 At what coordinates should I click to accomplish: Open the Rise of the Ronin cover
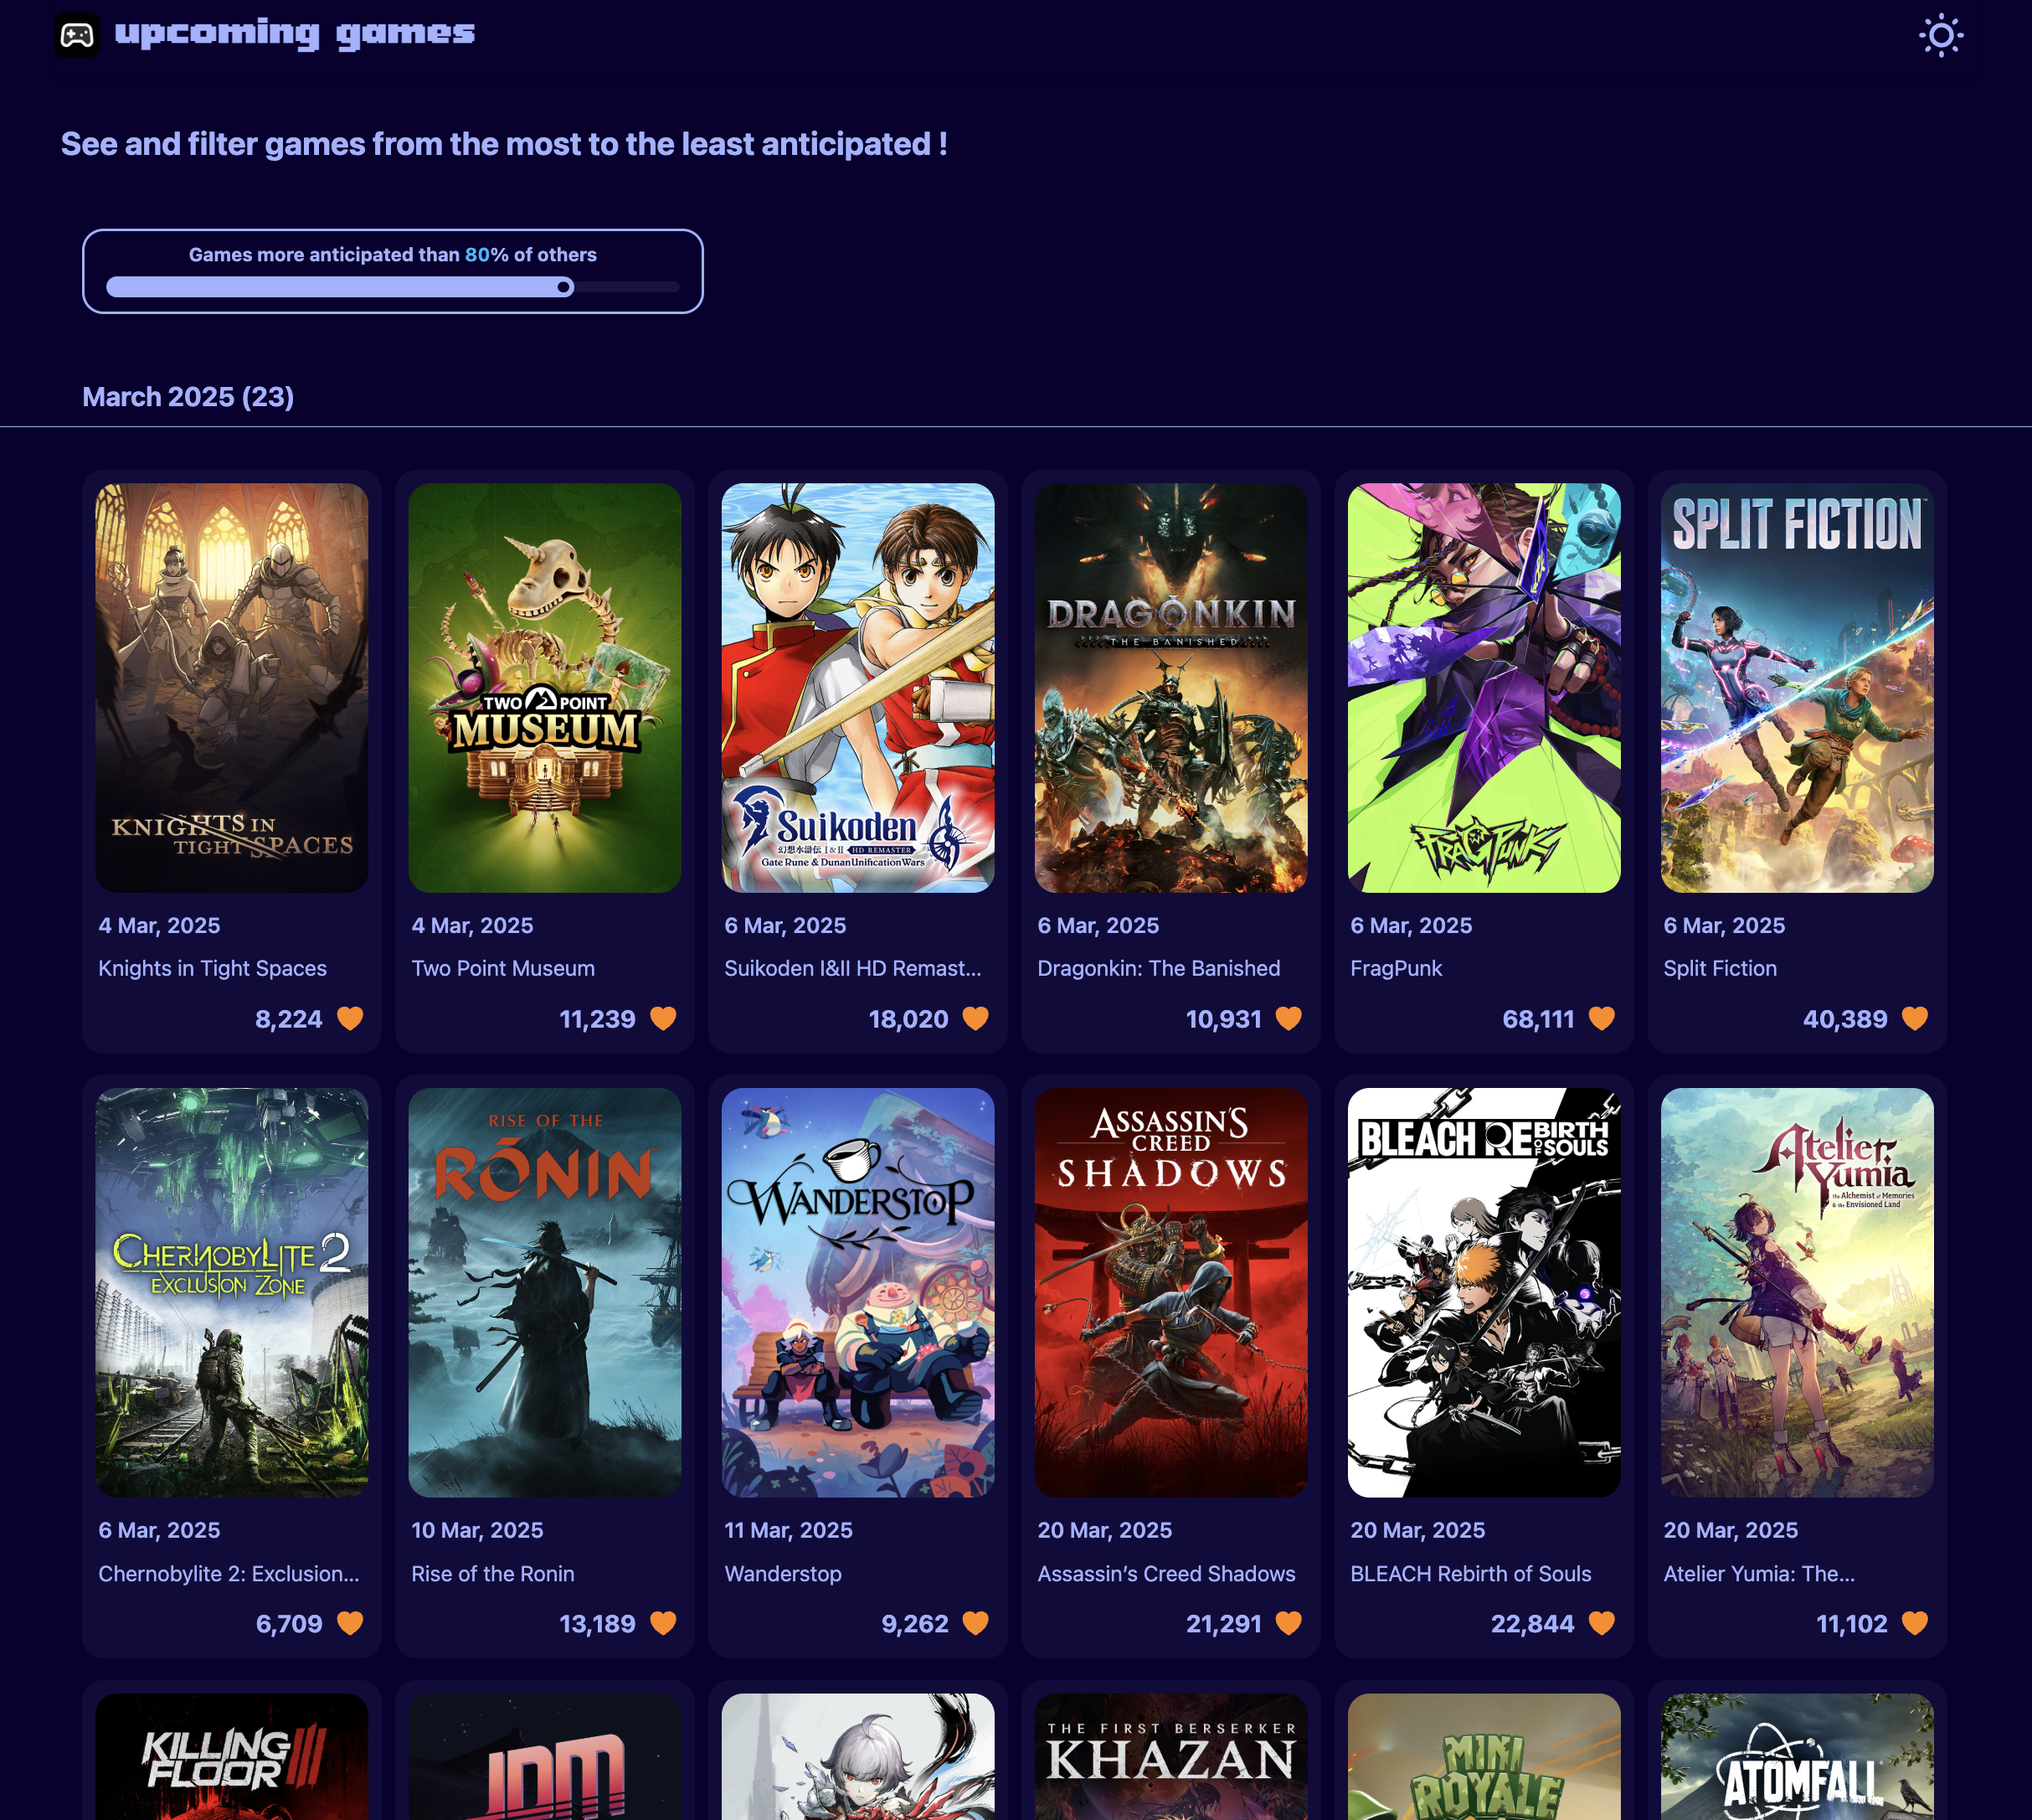[545, 1292]
